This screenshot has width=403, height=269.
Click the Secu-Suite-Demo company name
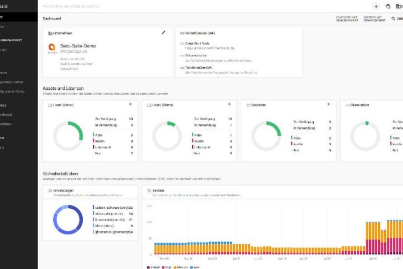[x=78, y=46]
